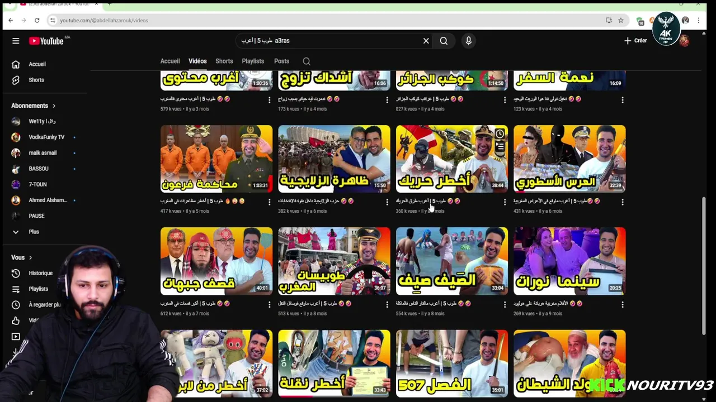Open options menu for 16:09 video
The image size is (716, 402).
[x=623, y=100]
